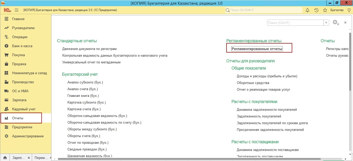Open the history clock icon
Viewport: 353px width, 161px height.
click(316, 10)
